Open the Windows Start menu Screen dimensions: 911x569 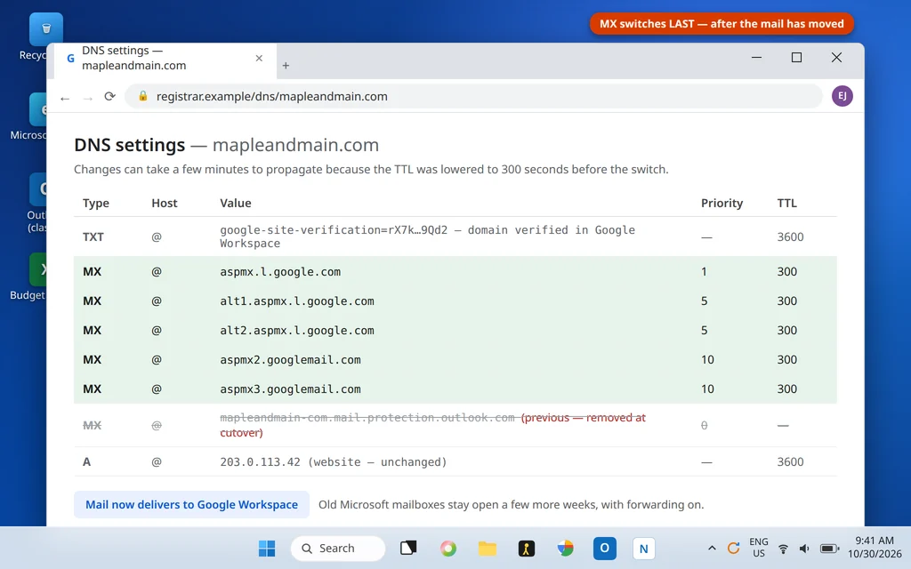pos(267,548)
